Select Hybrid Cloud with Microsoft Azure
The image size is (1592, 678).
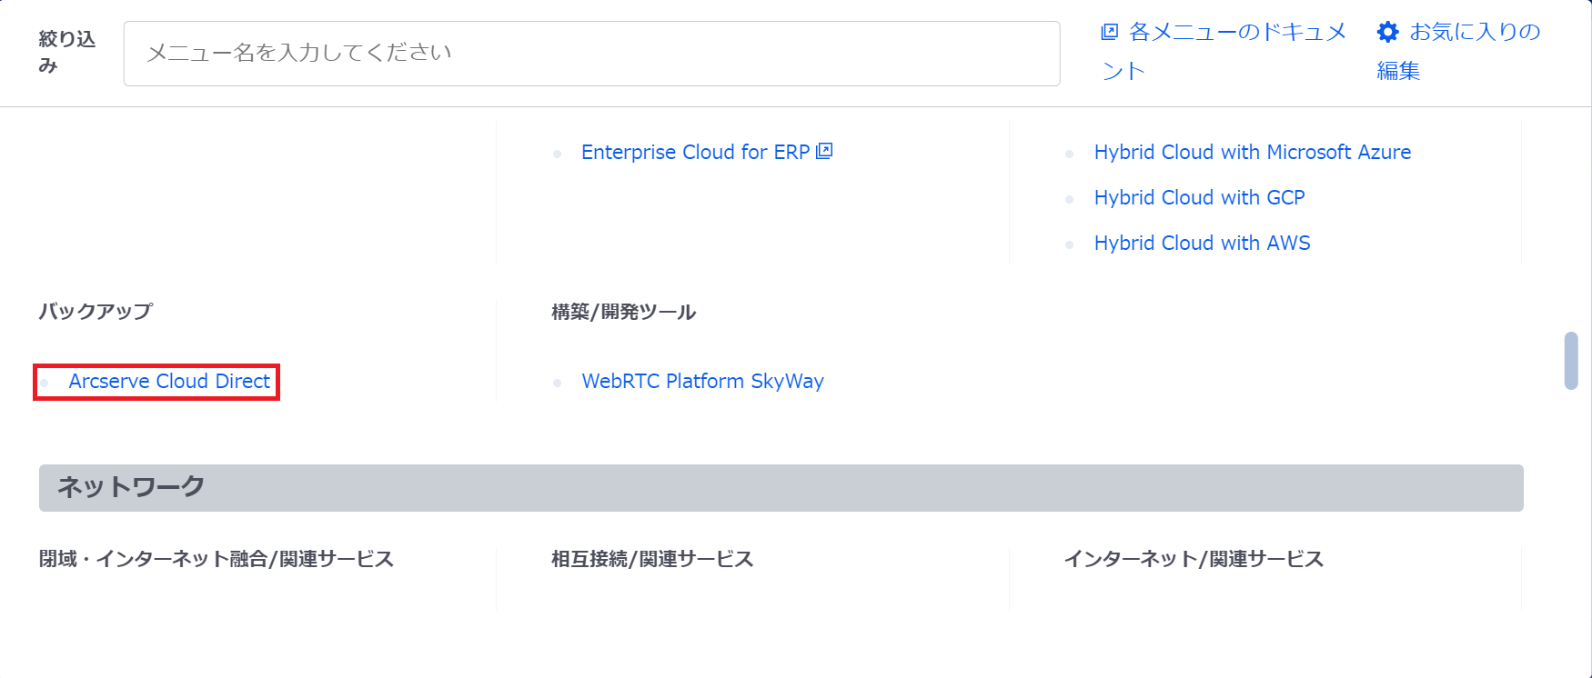pyautogui.click(x=1252, y=153)
